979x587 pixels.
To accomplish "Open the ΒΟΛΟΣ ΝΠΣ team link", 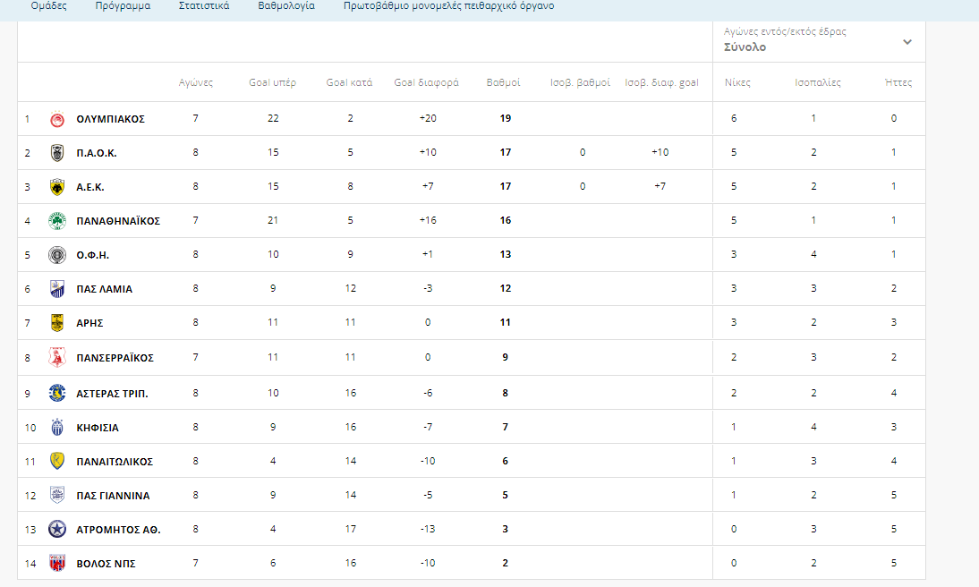I will pyautogui.click(x=106, y=563).
